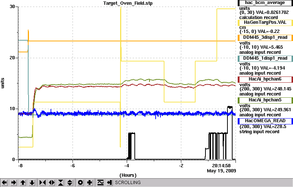
Task: Click the 'string input record' description text
Action: [x=259, y=132]
